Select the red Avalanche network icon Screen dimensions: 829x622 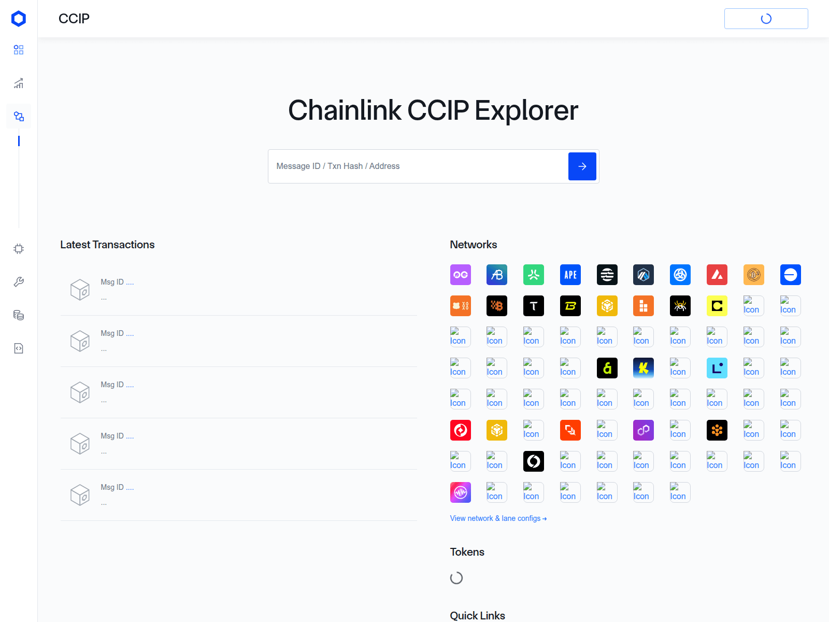click(x=717, y=275)
